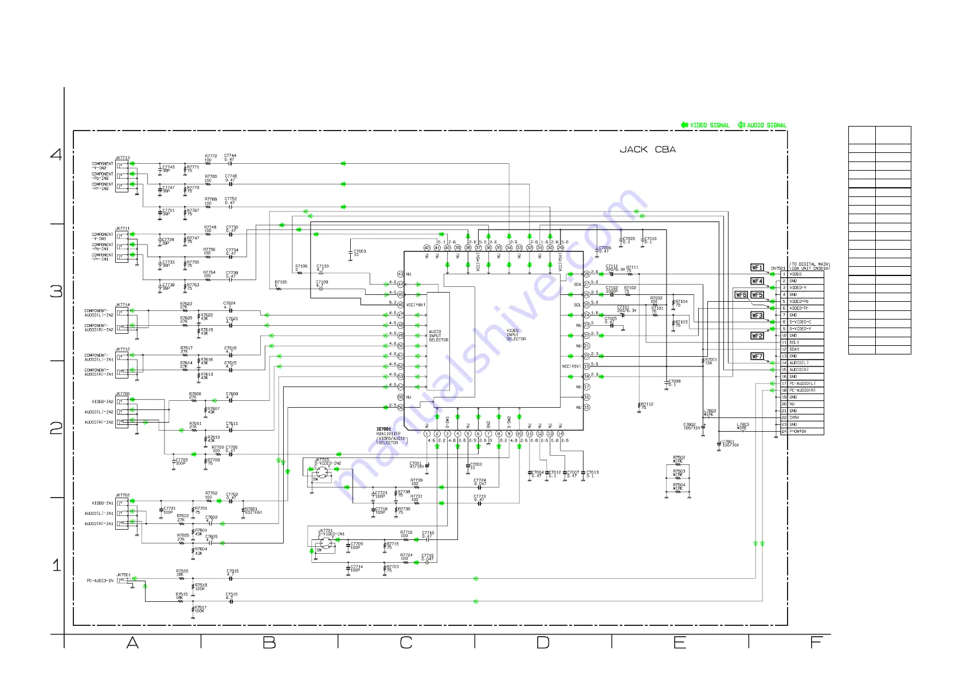
Task: Click grid column letter 'E' at bottom
Action: (680, 643)
